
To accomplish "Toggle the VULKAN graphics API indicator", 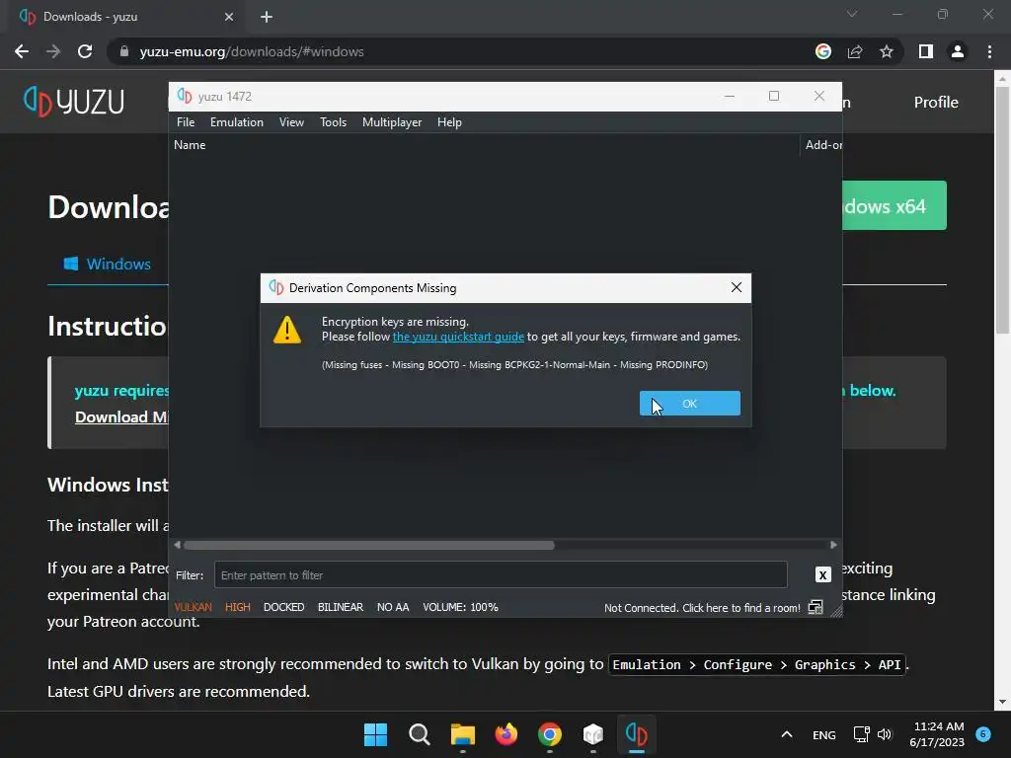I will click(193, 607).
